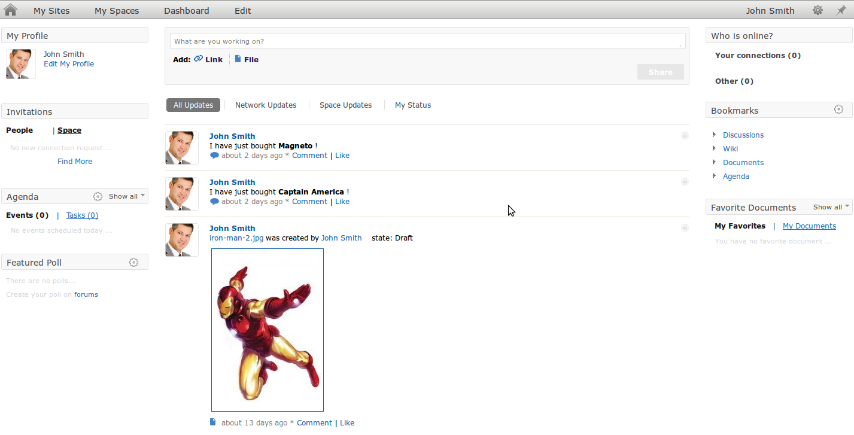Open the settings gear in top bar
854x435 pixels.
click(x=817, y=10)
